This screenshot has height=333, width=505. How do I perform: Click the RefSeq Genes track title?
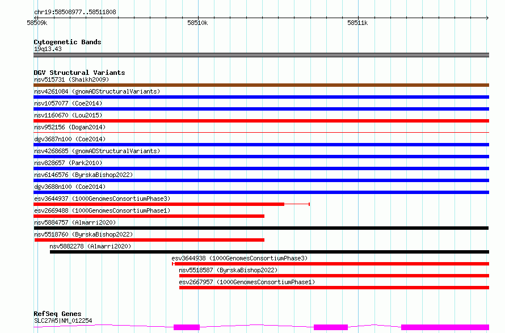tap(57, 314)
